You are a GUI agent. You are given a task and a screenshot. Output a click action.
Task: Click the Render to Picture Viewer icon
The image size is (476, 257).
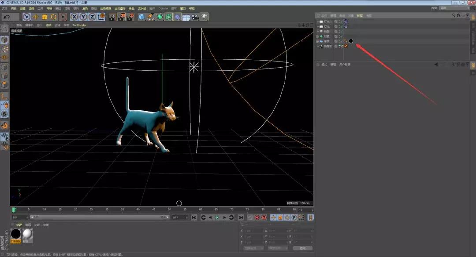121,17
